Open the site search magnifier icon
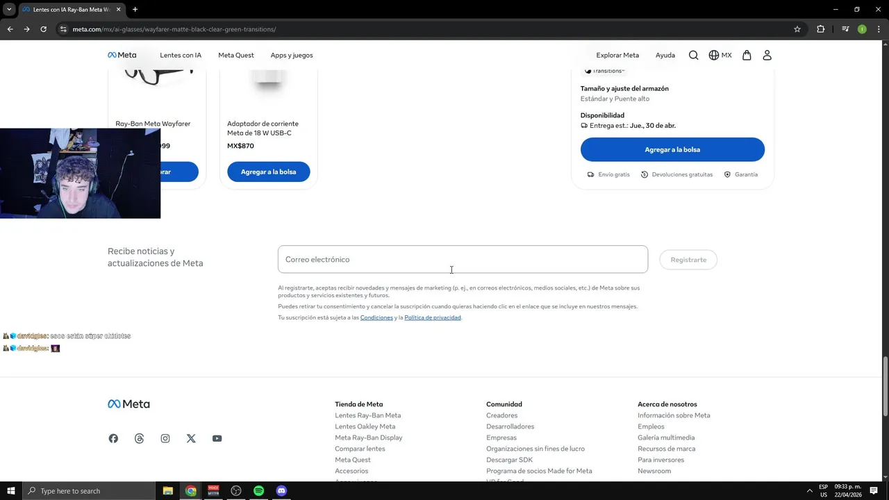Image resolution: width=889 pixels, height=500 pixels. [x=693, y=55]
